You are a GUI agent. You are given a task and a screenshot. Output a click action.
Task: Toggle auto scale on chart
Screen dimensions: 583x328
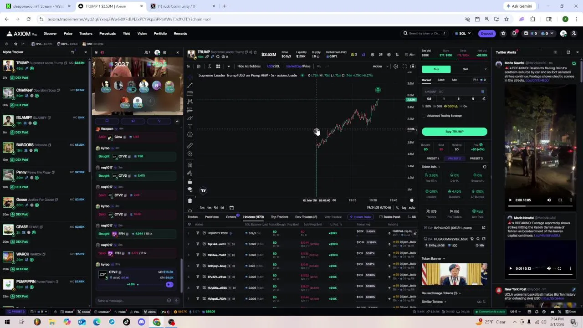[412, 208]
